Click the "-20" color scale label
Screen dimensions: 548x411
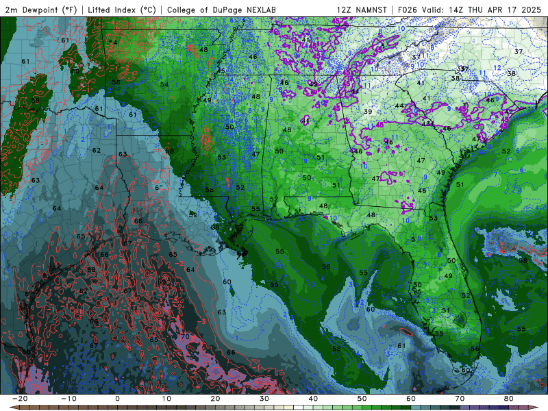pyautogui.click(x=20, y=399)
